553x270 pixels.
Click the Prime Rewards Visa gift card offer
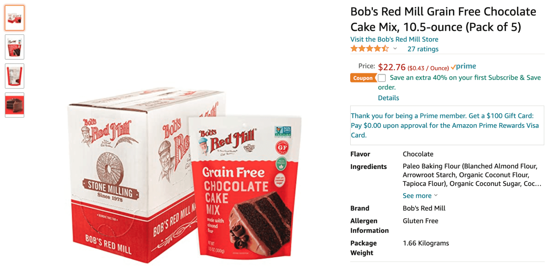[x=445, y=125]
